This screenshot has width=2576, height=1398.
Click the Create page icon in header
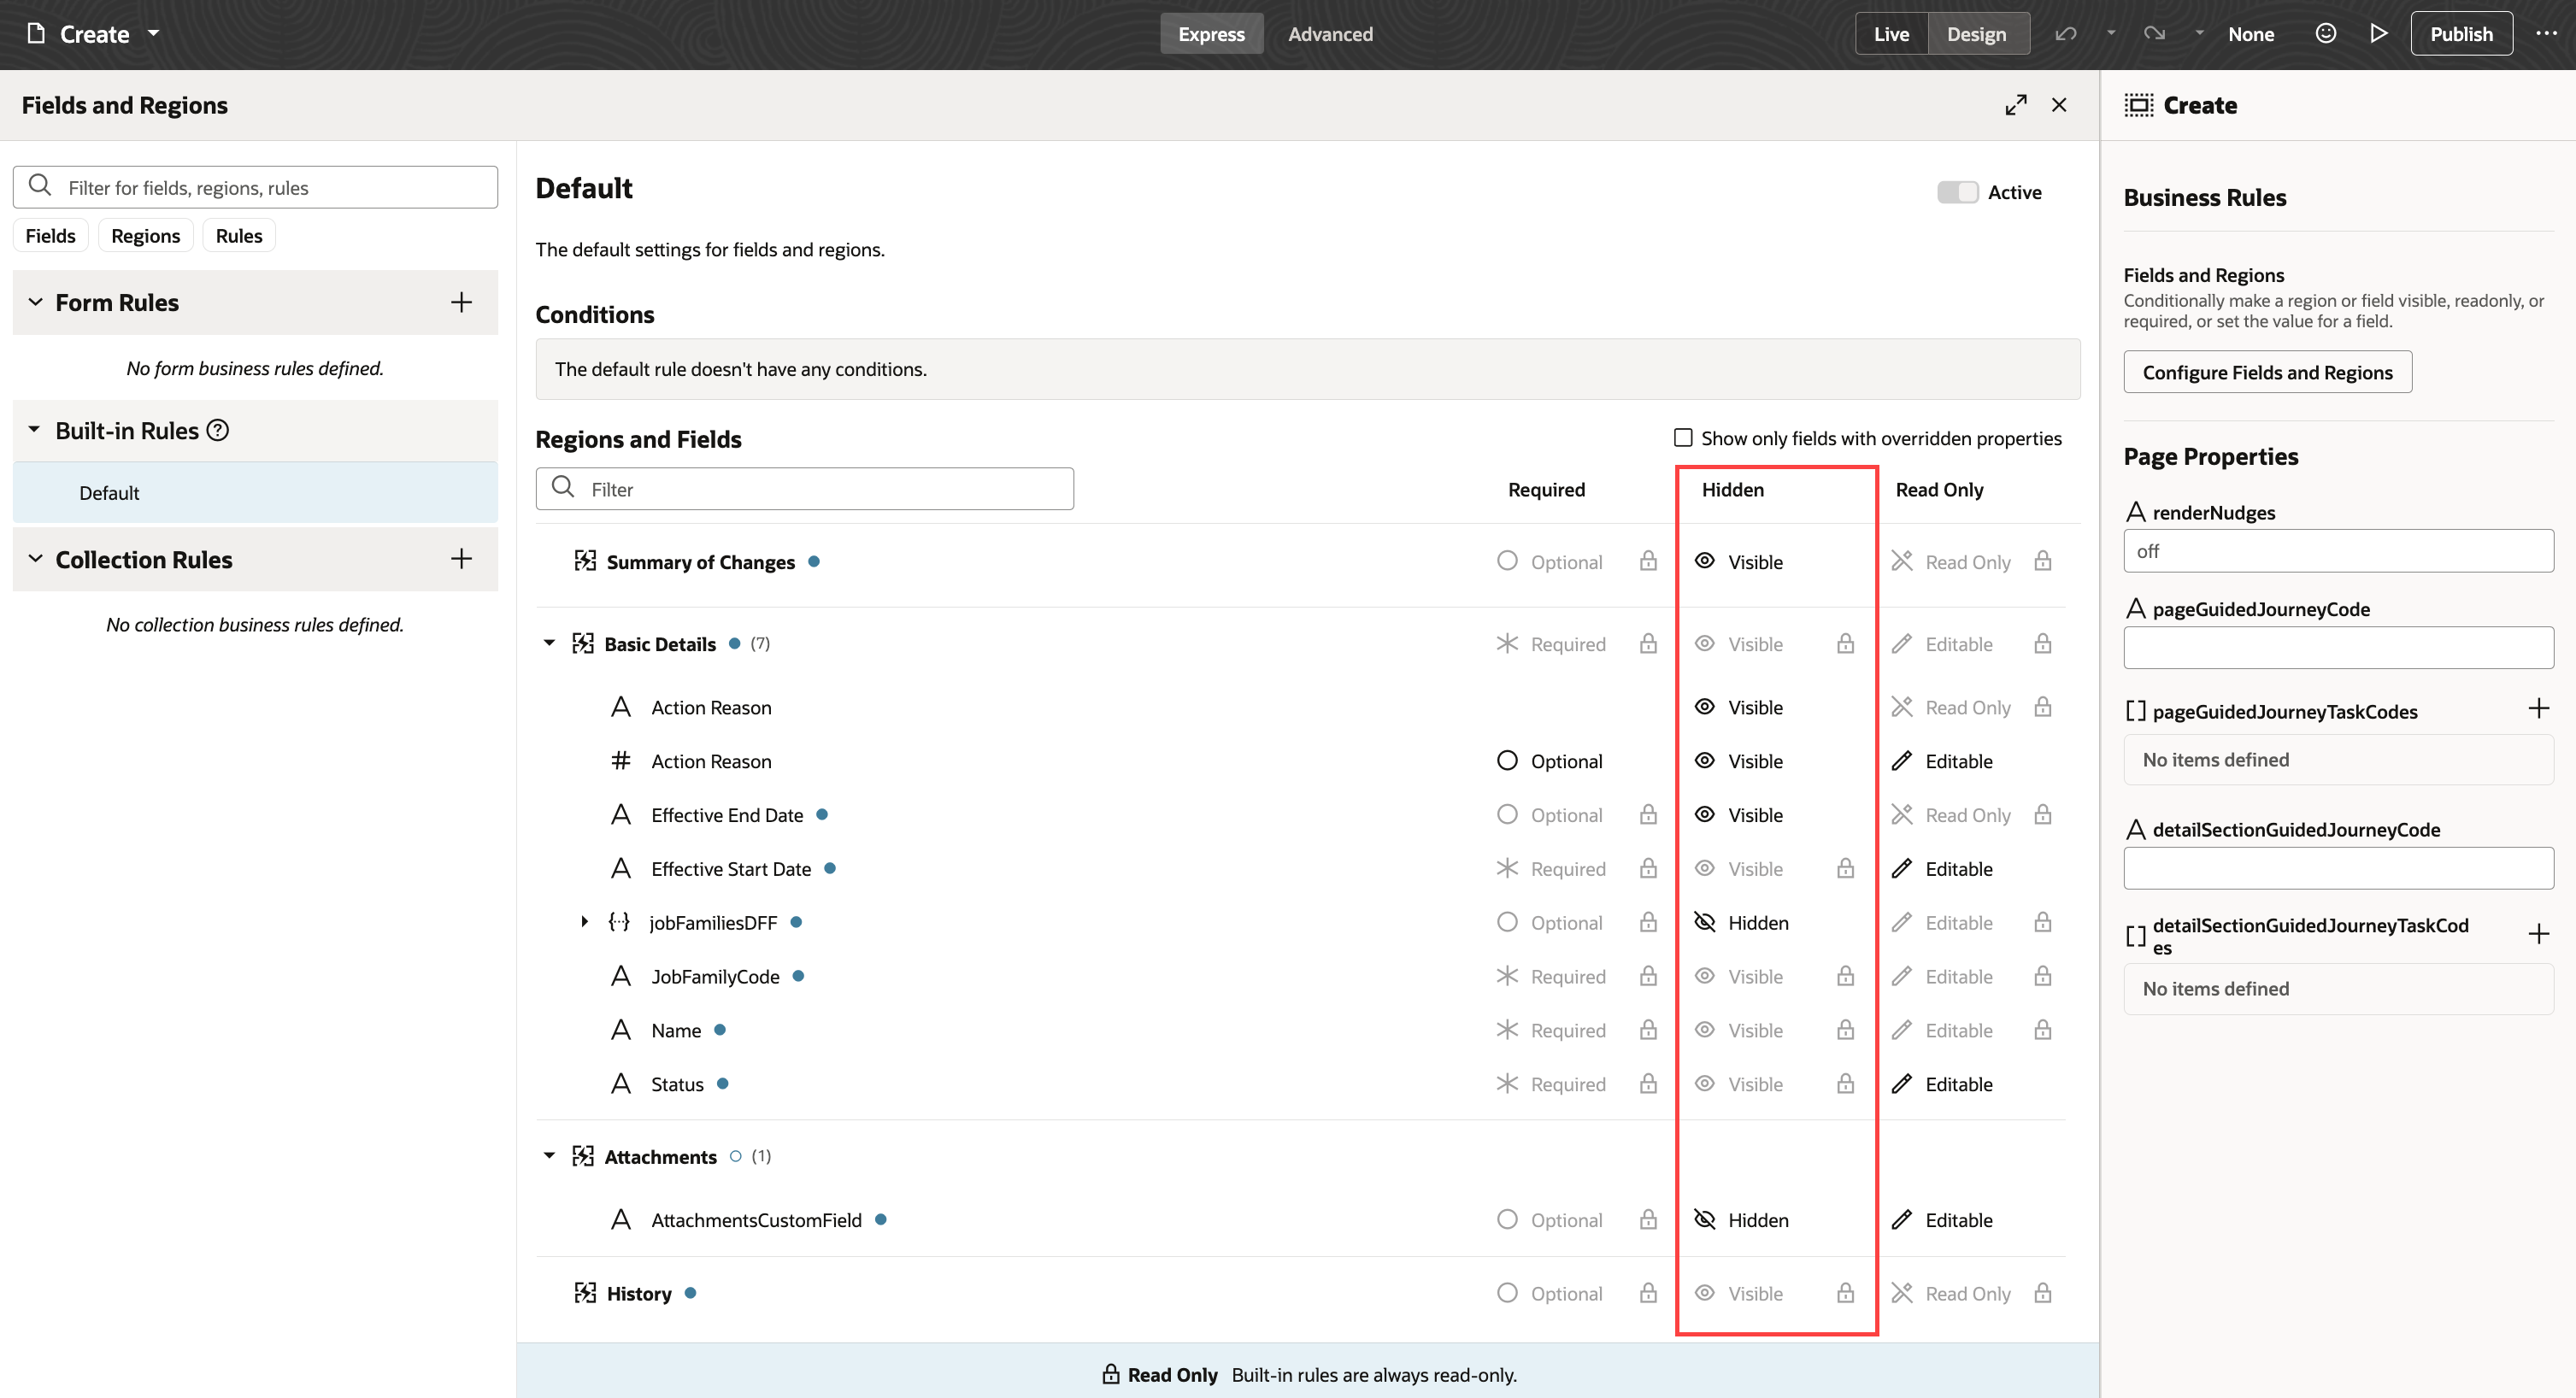pos(36,34)
